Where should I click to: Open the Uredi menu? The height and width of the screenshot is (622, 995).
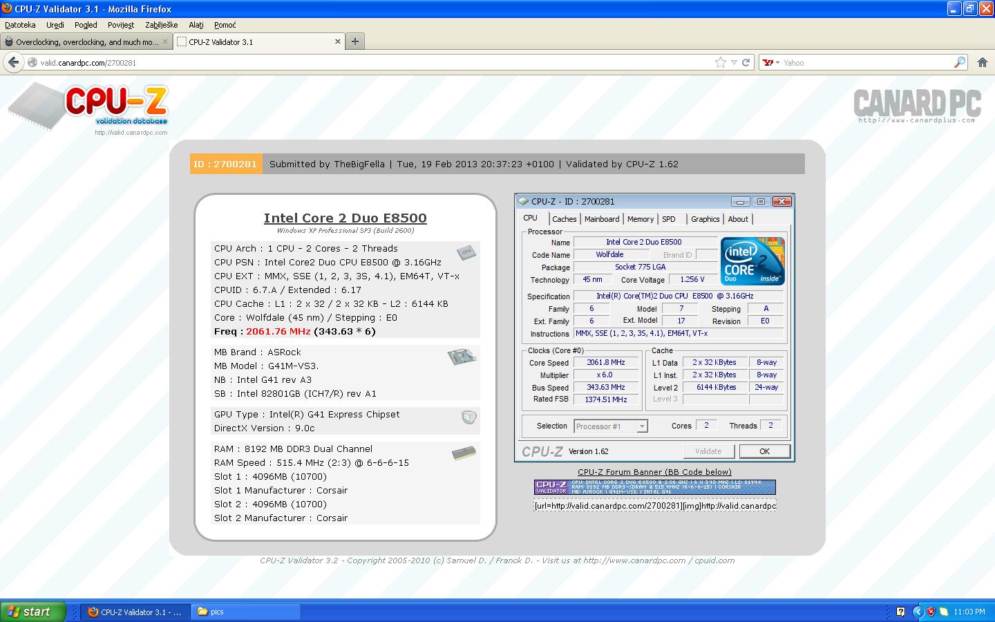tap(55, 25)
